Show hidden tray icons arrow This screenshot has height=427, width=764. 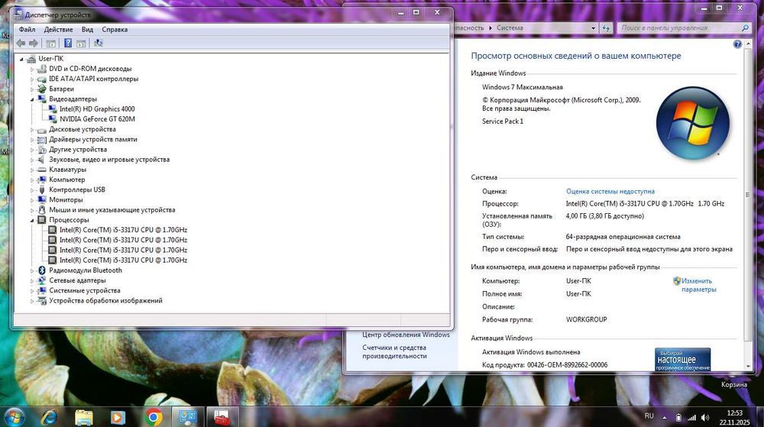(664, 418)
